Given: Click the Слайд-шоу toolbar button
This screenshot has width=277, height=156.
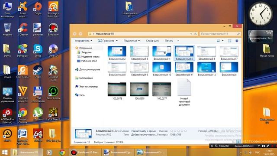Looking at the screenshot, I should [x=152, y=41].
